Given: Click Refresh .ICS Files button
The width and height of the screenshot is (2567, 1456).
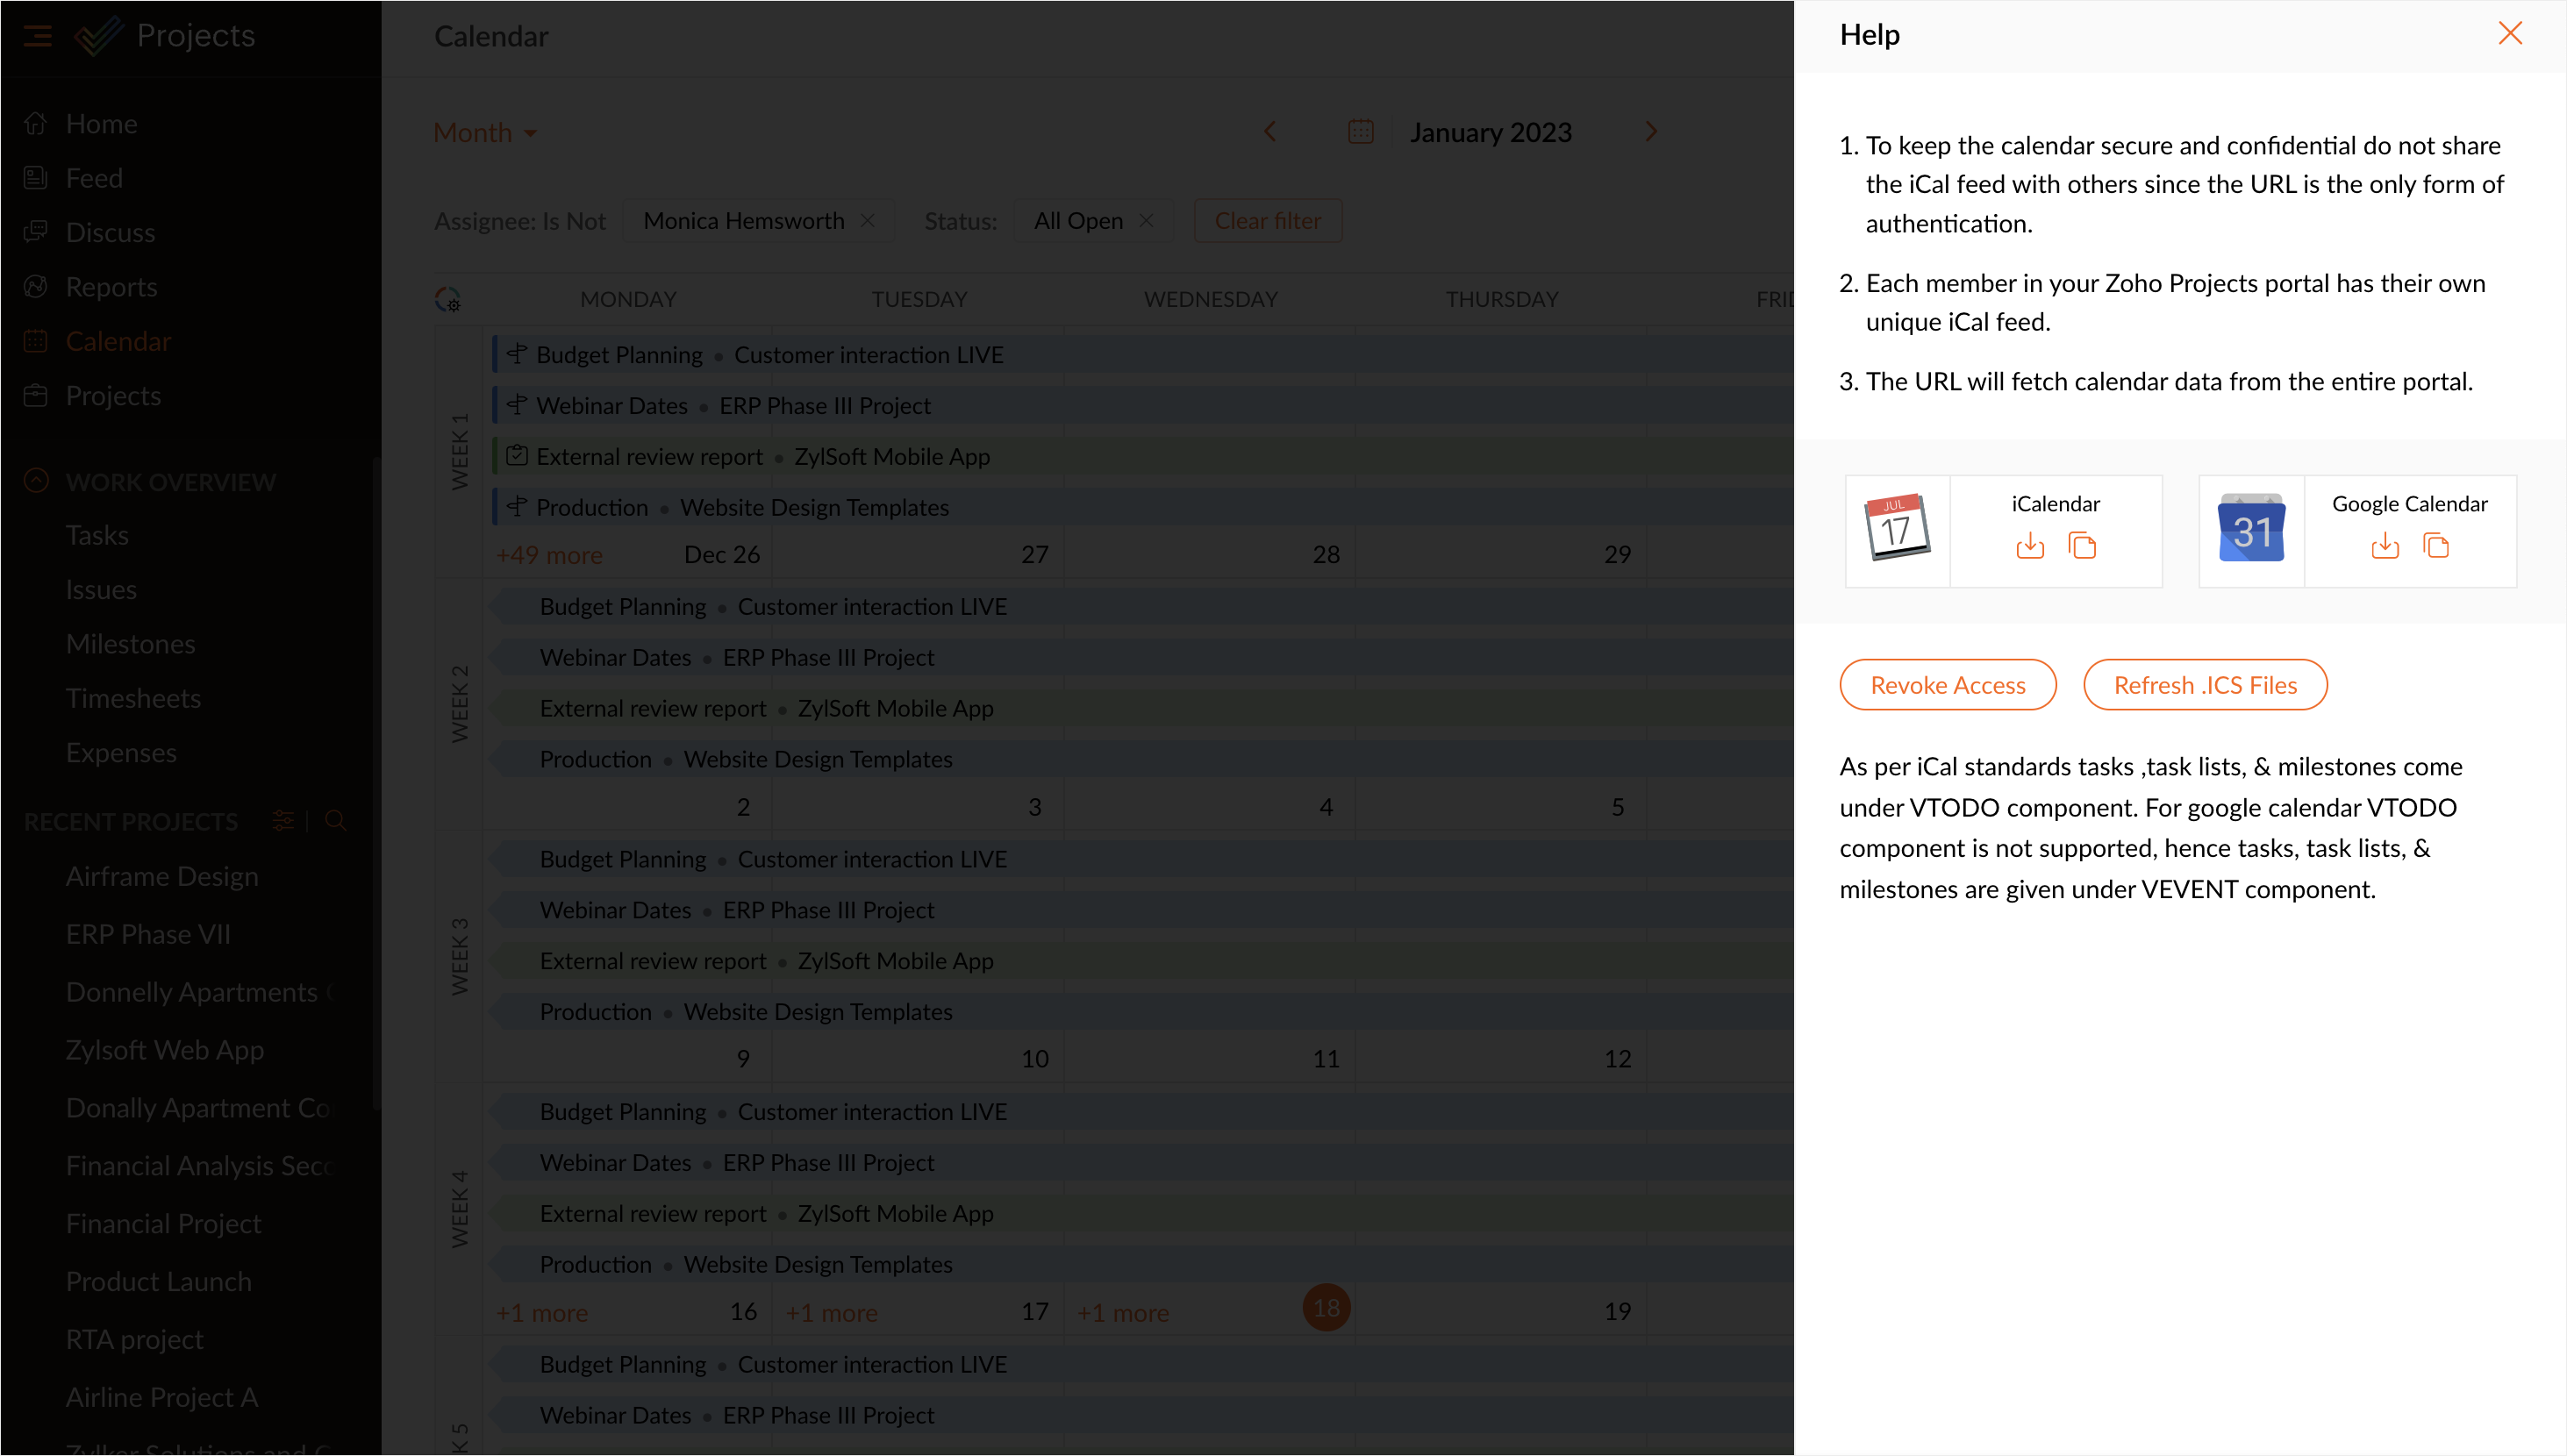Looking at the screenshot, I should [2204, 685].
